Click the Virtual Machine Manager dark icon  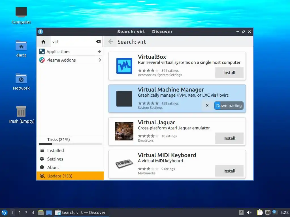point(124,99)
